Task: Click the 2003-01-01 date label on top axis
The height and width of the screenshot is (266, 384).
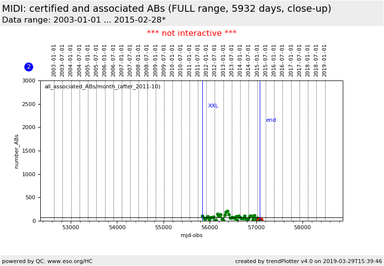Action: point(54,60)
